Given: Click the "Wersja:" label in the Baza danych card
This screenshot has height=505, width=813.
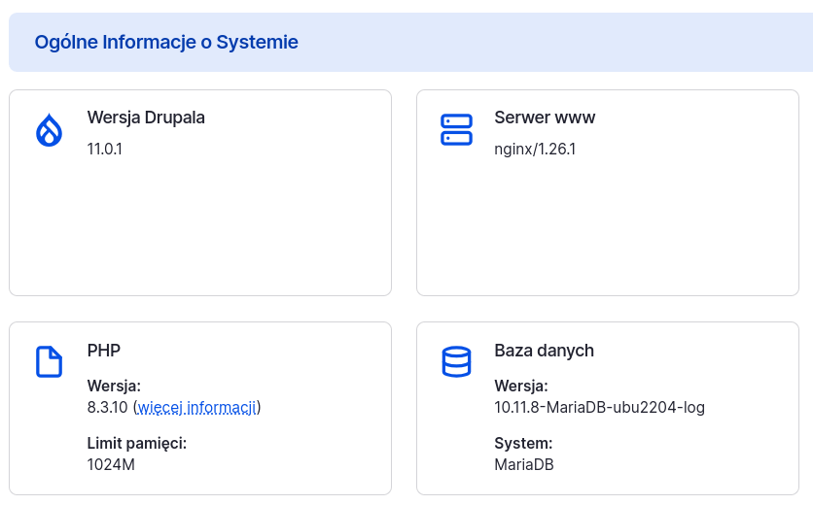Looking at the screenshot, I should 521,386.
